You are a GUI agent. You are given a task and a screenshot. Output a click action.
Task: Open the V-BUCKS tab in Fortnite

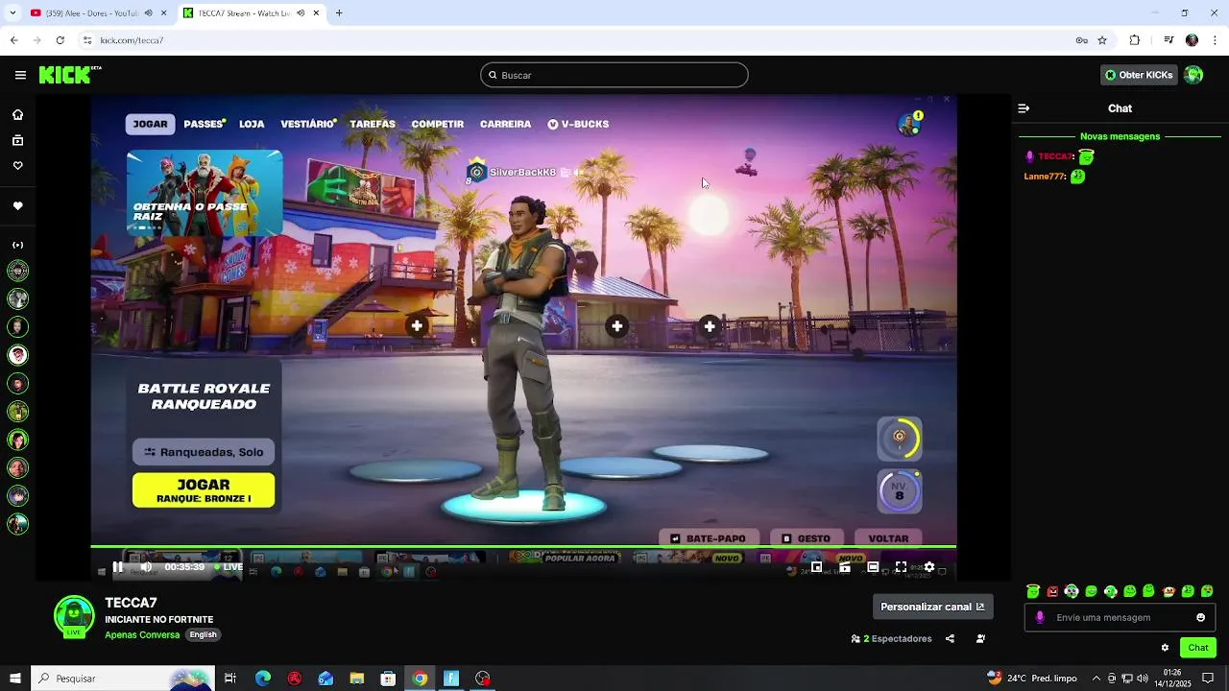point(578,124)
